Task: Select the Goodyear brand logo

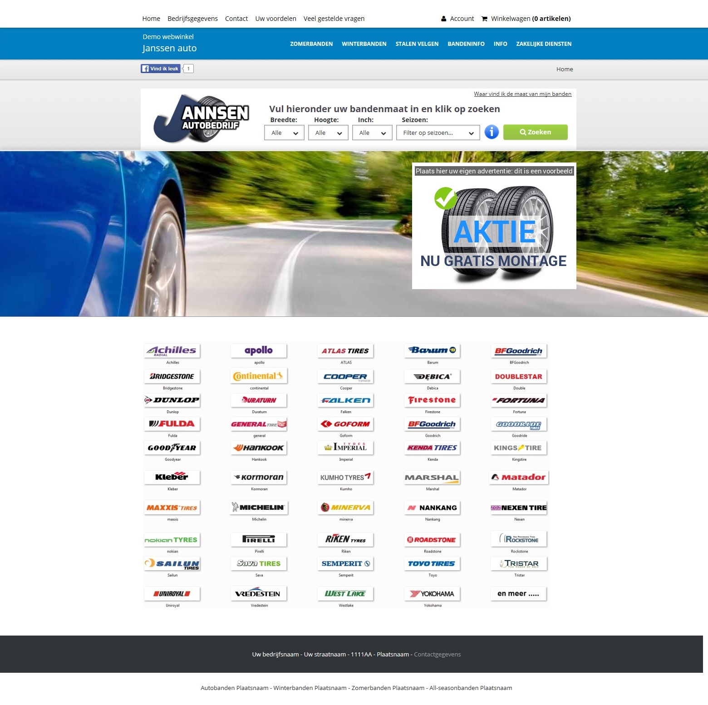Action: click(x=172, y=448)
